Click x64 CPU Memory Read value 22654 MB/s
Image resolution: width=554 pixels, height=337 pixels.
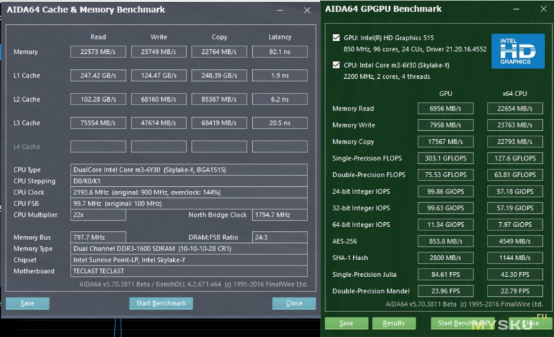click(515, 109)
